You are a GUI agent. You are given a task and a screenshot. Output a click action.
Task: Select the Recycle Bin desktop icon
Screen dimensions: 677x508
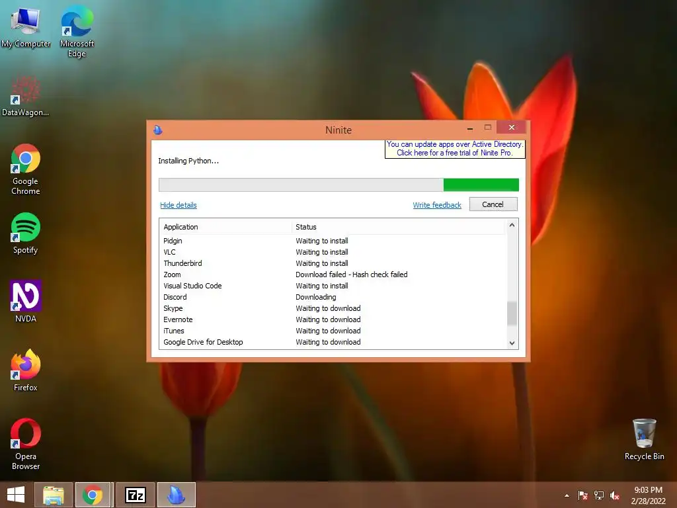tap(644, 439)
